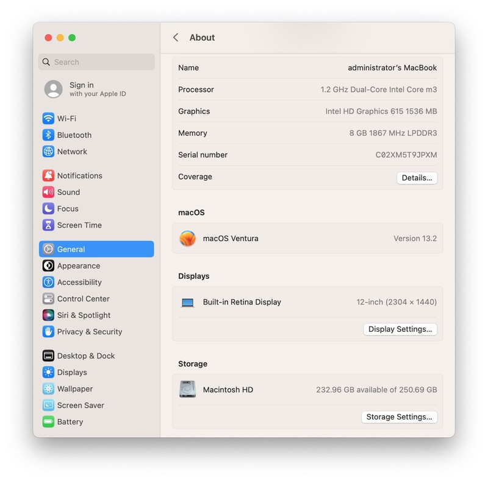
Task: Select Displays in the sidebar
Action: coord(96,372)
